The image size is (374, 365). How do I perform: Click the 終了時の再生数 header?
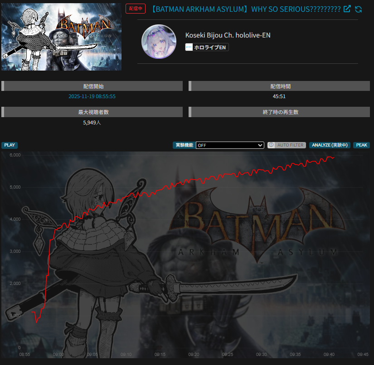coord(279,112)
